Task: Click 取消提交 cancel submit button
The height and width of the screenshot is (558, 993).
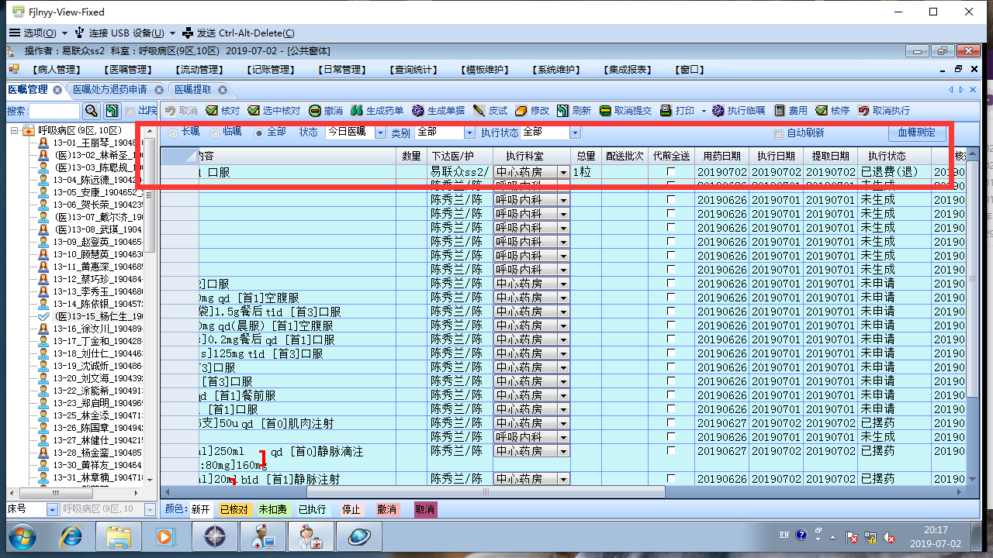Action: [x=625, y=111]
